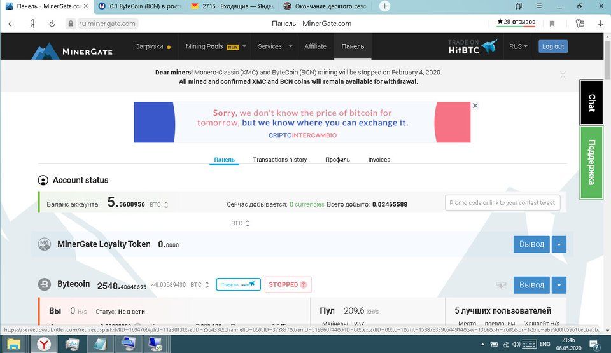This screenshot has width=611, height=353.
Task: Toggle mined total currency BTC selector
Action: pyautogui.click(x=241, y=223)
